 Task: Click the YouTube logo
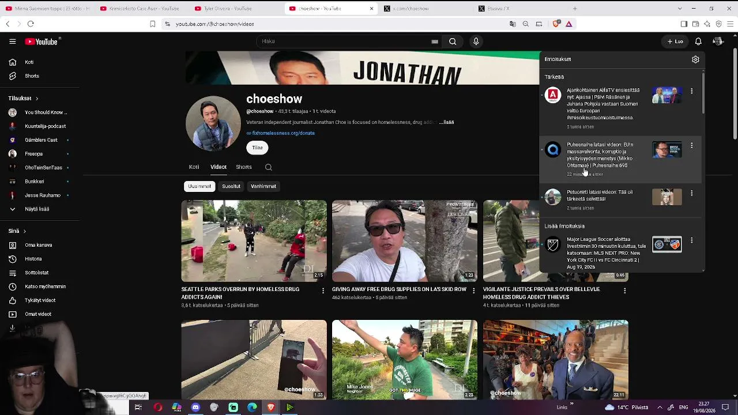click(42, 41)
